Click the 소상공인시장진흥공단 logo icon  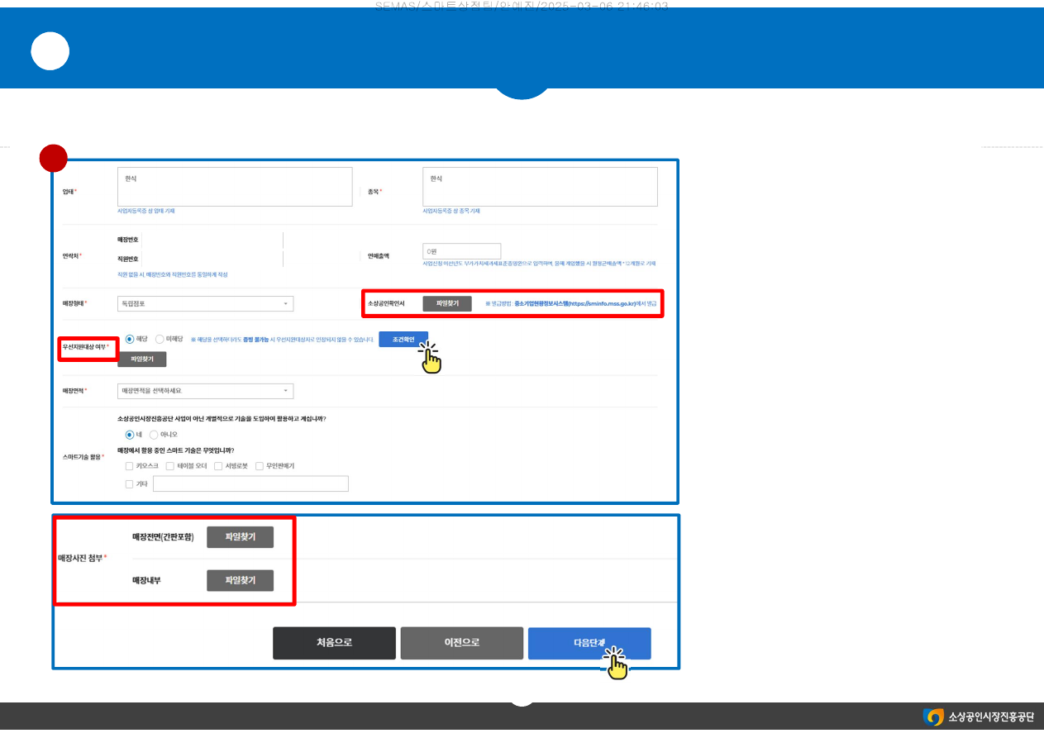pyautogui.click(x=933, y=717)
